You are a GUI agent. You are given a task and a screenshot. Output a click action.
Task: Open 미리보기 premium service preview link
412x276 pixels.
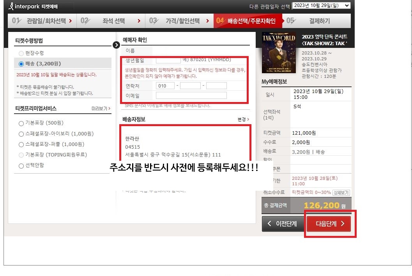101,108
